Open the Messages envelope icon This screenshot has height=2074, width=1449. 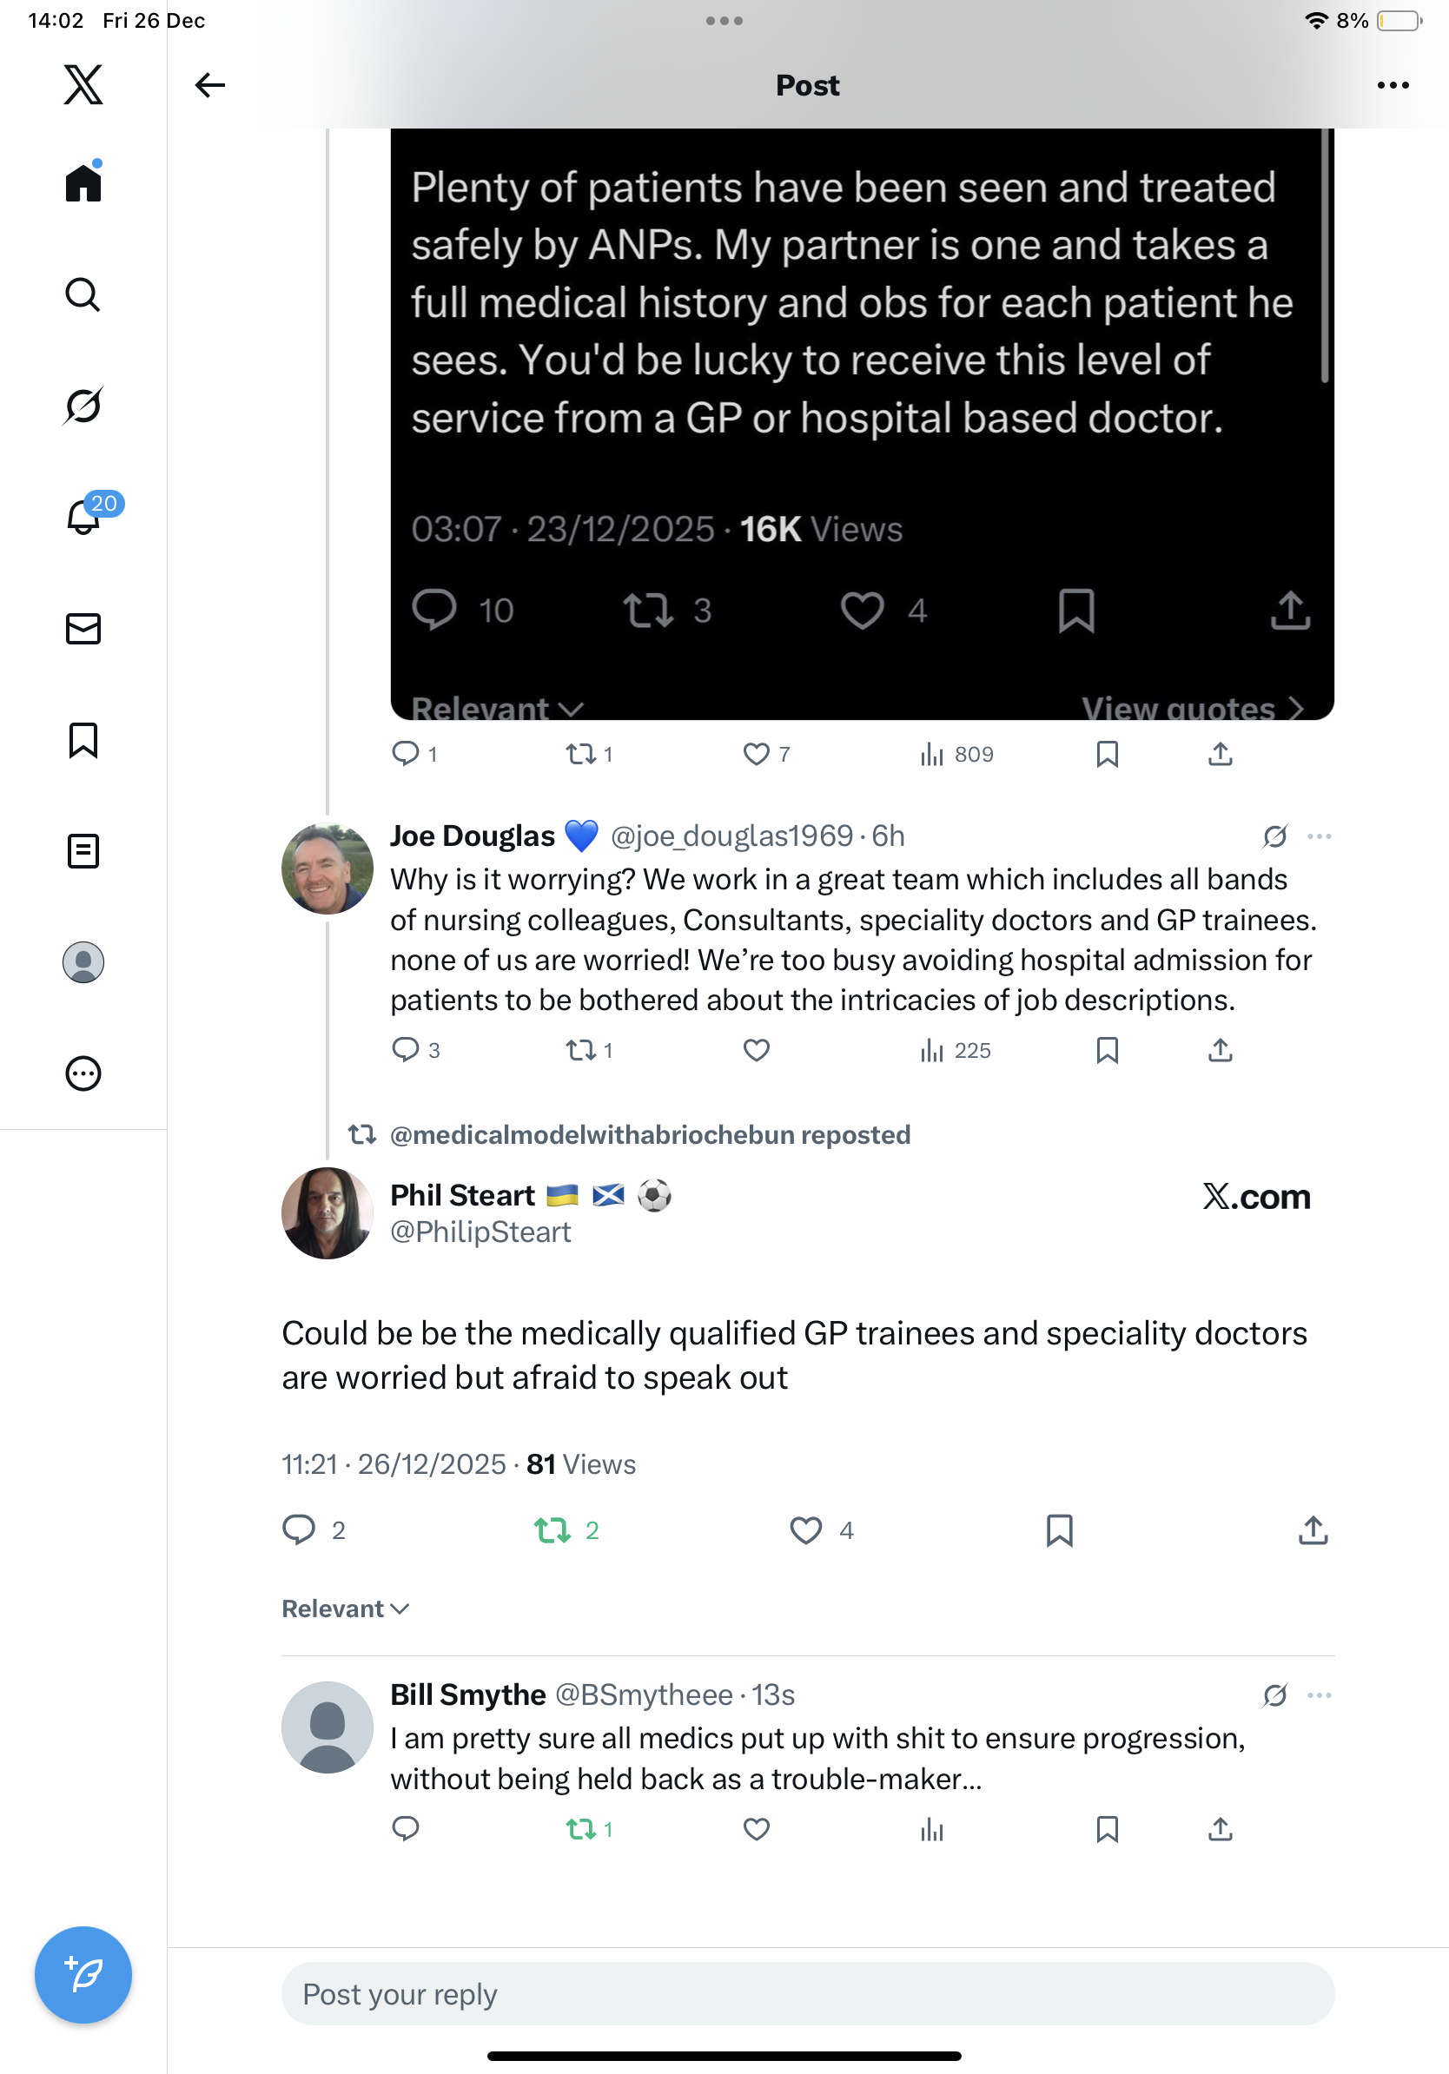pos(83,629)
